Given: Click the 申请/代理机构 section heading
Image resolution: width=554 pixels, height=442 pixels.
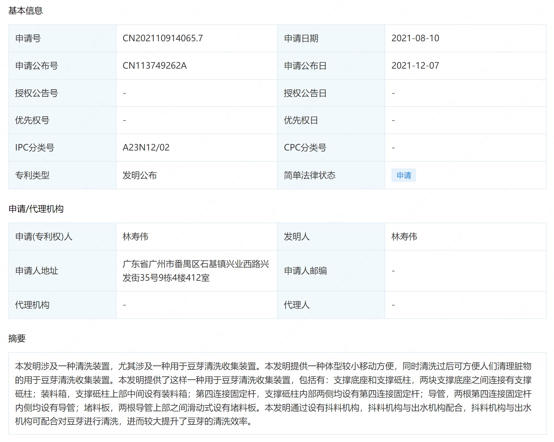Looking at the screenshot, I should click(x=36, y=209).
